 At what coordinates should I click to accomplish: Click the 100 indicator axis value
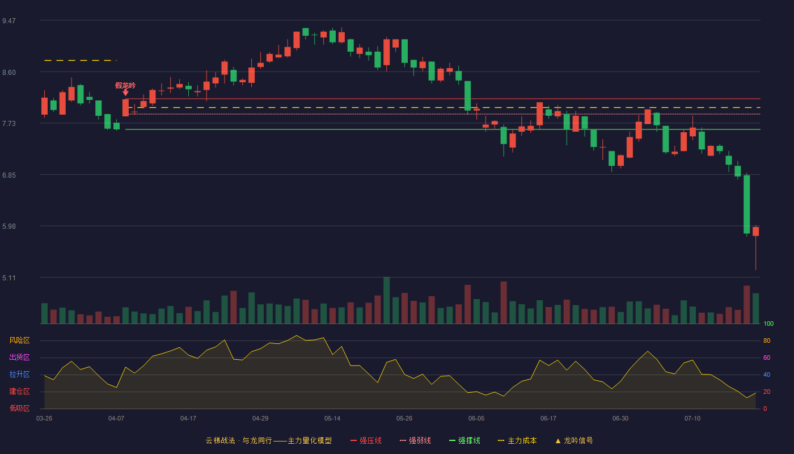tap(768, 324)
